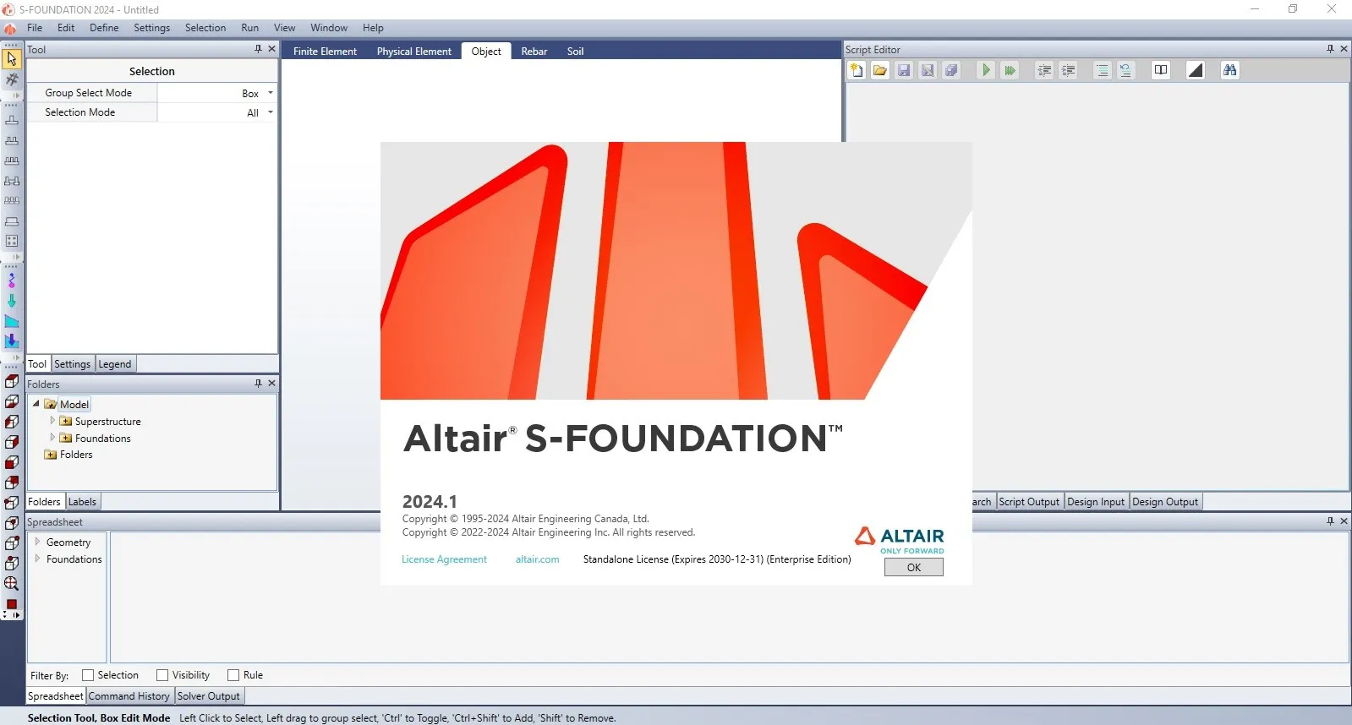The height and width of the screenshot is (725, 1352).
Task: Switch to the Finite Element tab
Action: 325,52
